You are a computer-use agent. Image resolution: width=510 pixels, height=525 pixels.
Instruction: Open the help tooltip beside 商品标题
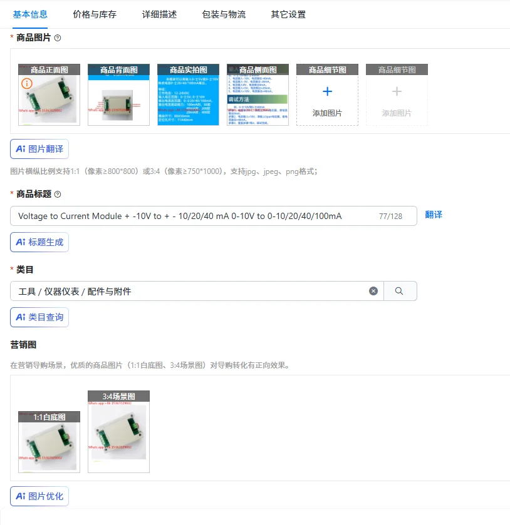[57, 194]
